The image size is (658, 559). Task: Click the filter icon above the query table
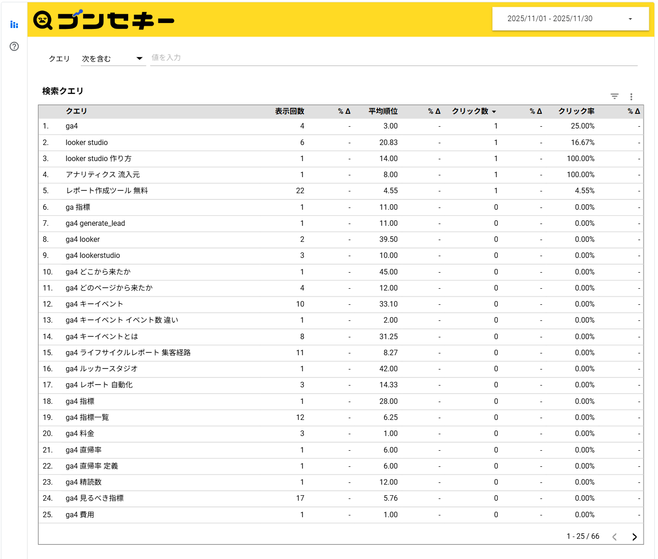614,96
